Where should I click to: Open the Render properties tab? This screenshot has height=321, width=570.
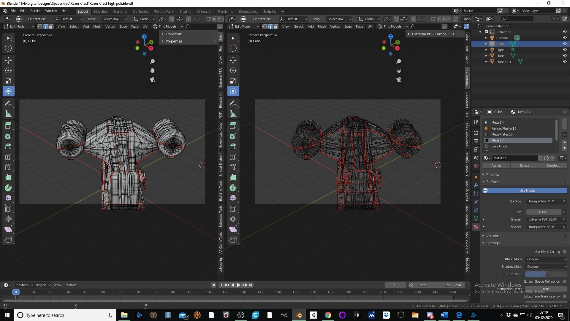[x=476, y=133]
